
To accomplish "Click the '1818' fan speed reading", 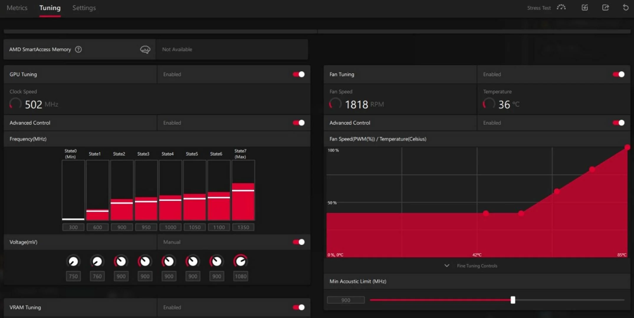I will pos(356,105).
